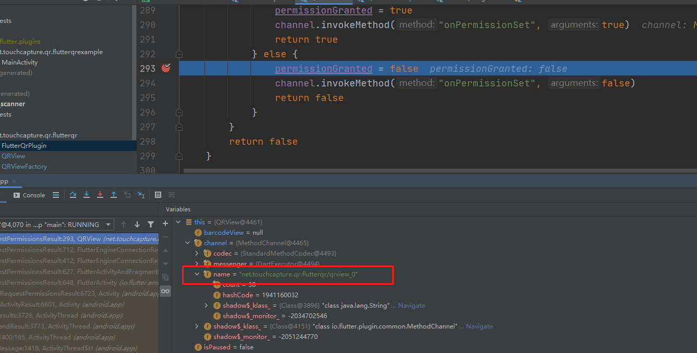This screenshot has height=353, width=697.
Task: Click Navigate link beside MethodChannel class
Action: click(x=479, y=326)
